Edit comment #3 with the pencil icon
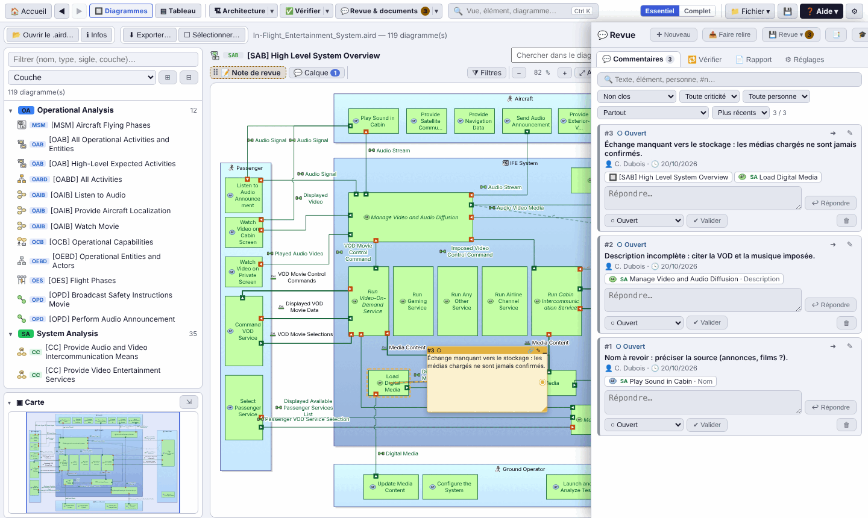Image resolution: width=868 pixels, height=518 pixels. pyautogui.click(x=850, y=133)
